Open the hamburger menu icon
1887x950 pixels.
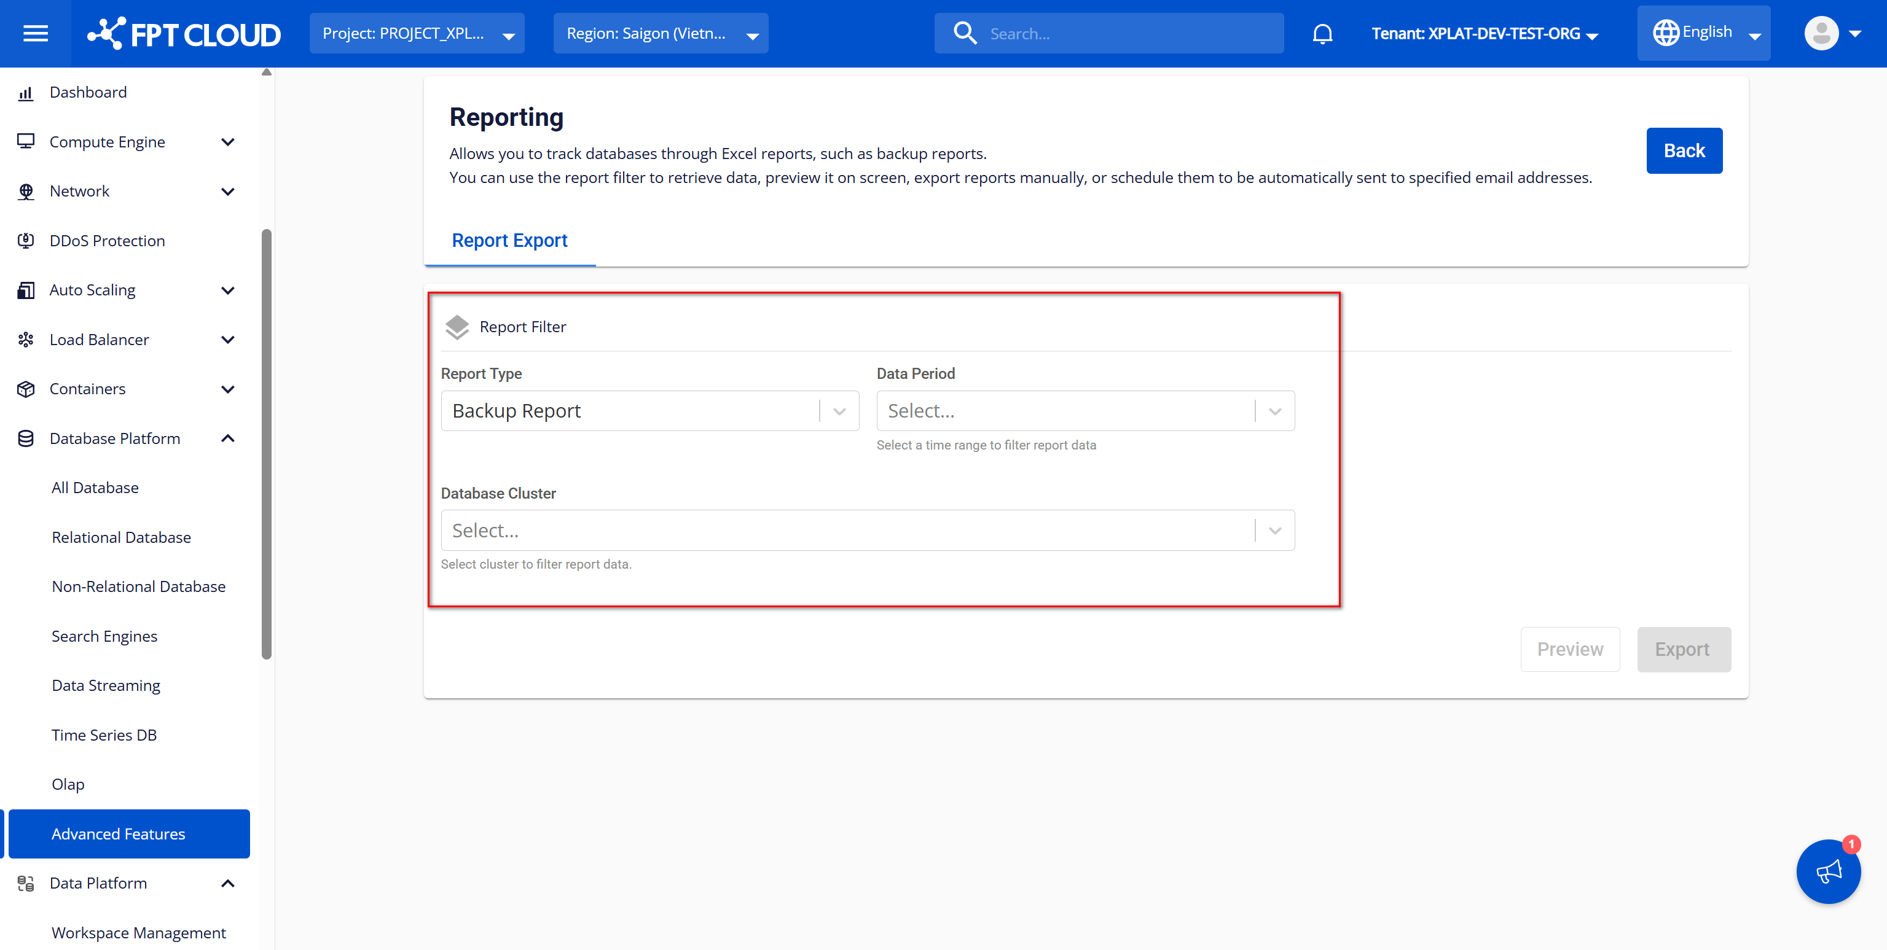point(35,34)
